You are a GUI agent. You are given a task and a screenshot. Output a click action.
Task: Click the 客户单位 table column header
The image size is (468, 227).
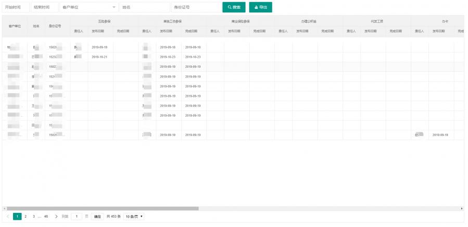[15, 26]
